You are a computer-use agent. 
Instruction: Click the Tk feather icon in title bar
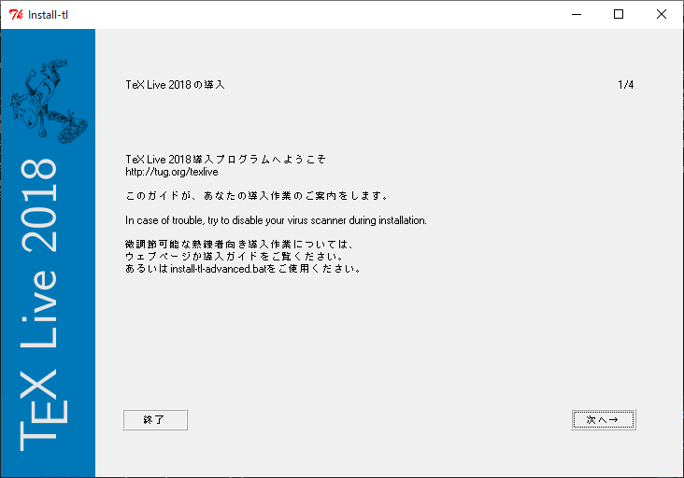(x=16, y=14)
